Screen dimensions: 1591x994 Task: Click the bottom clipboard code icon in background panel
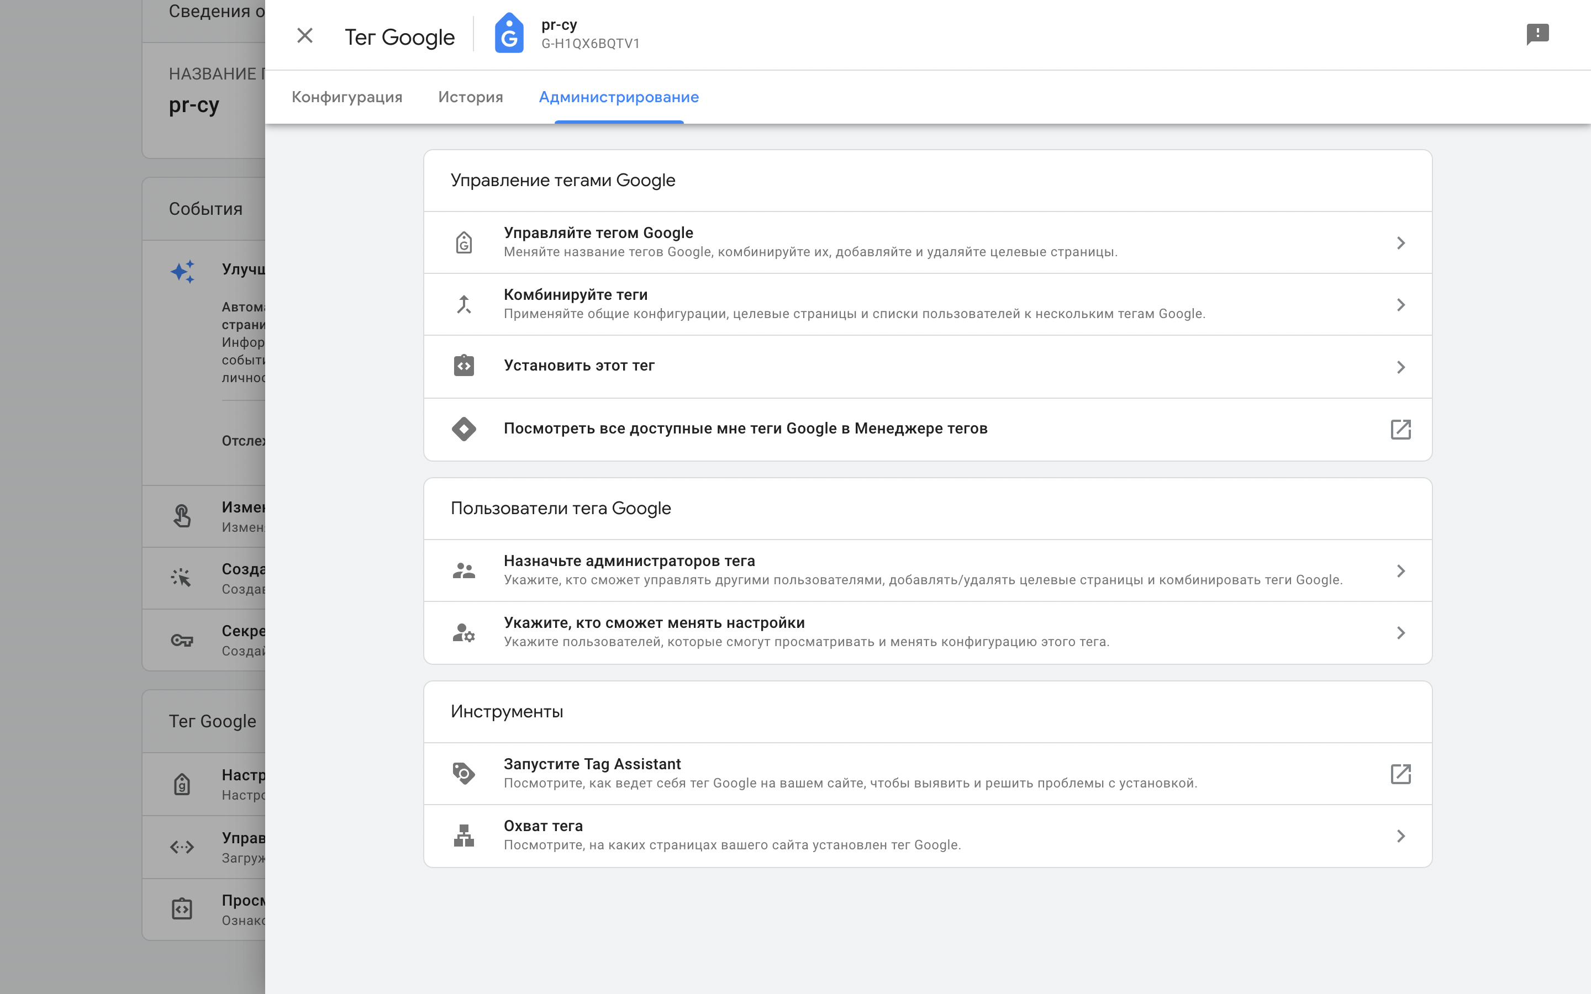182,908
